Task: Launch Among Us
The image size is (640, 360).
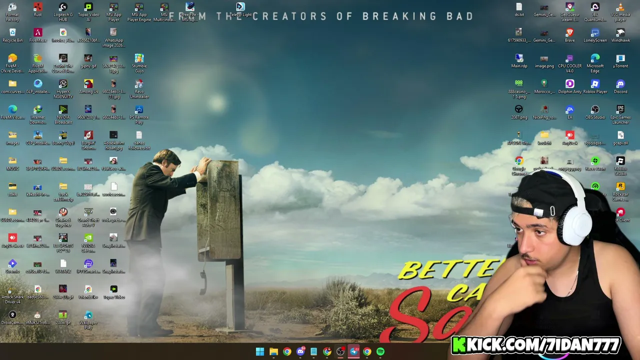Action: tap(88, 86)
